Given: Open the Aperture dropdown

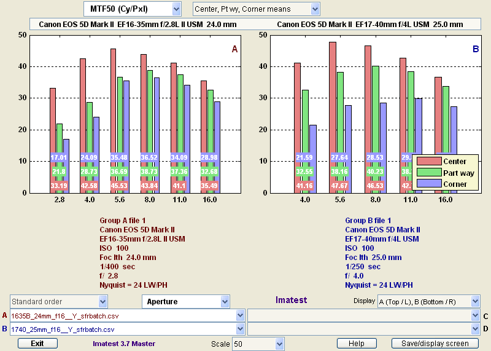Looking at the screenshot, I should [186, 302].
